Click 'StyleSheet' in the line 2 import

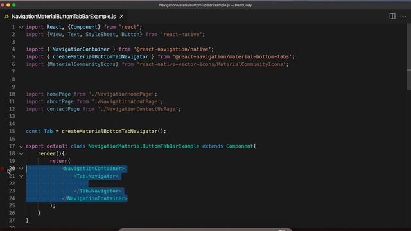click(100, 34)
